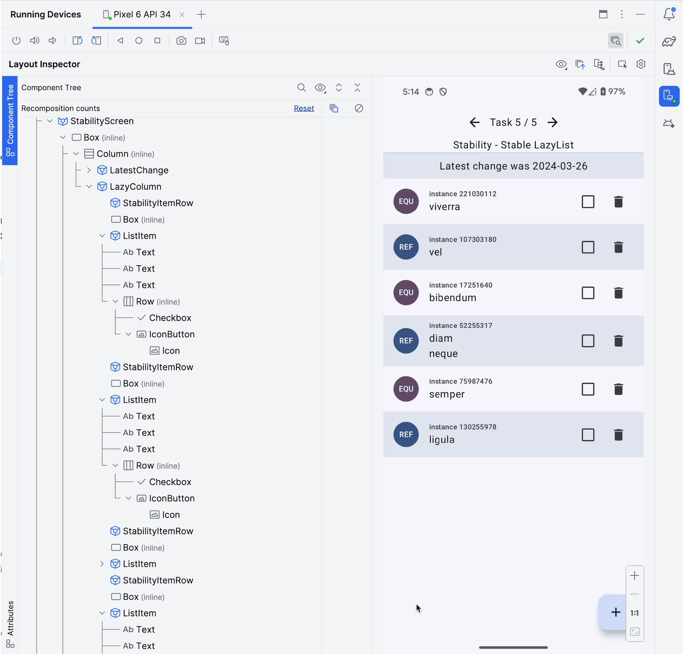Viewport: 683px width, 654px height.
Task: Go to the next task arrow
Action: tap(552, 123)
